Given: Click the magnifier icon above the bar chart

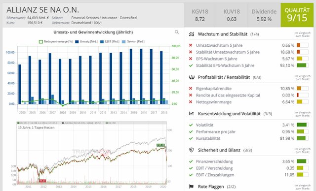Looking at the screenshot, I should pyautogui.click(x=177, y=32).
